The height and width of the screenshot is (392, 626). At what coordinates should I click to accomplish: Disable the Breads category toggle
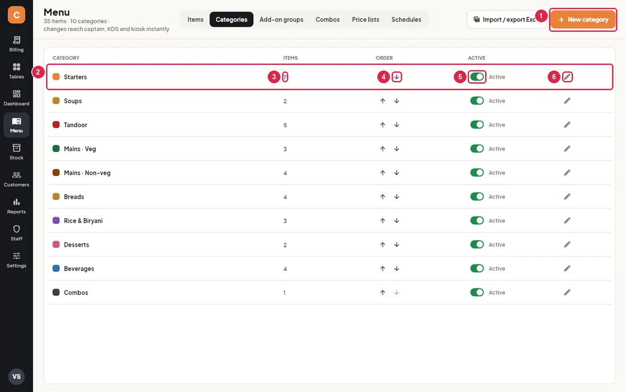(x=477, y=197)
